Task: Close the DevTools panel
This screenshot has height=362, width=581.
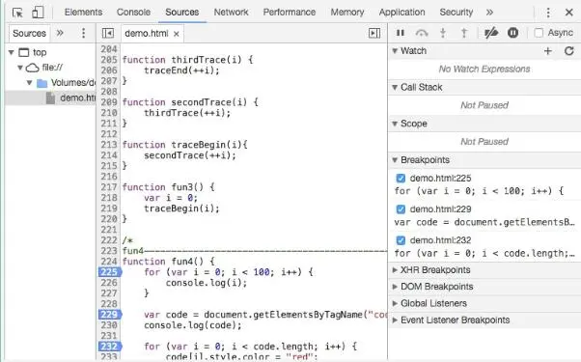Action: click(569, 13)
